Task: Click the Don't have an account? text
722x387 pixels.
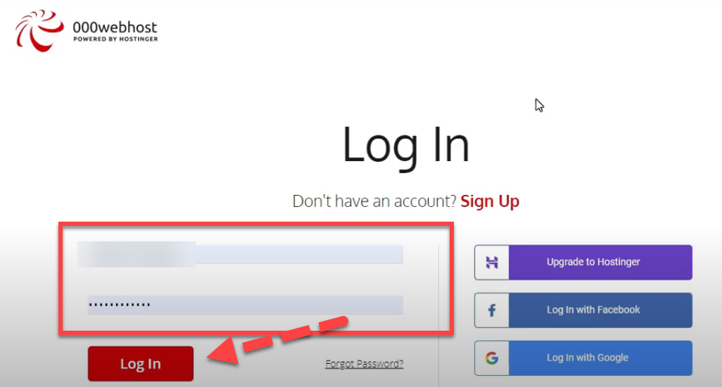Action: pos(374,201)
